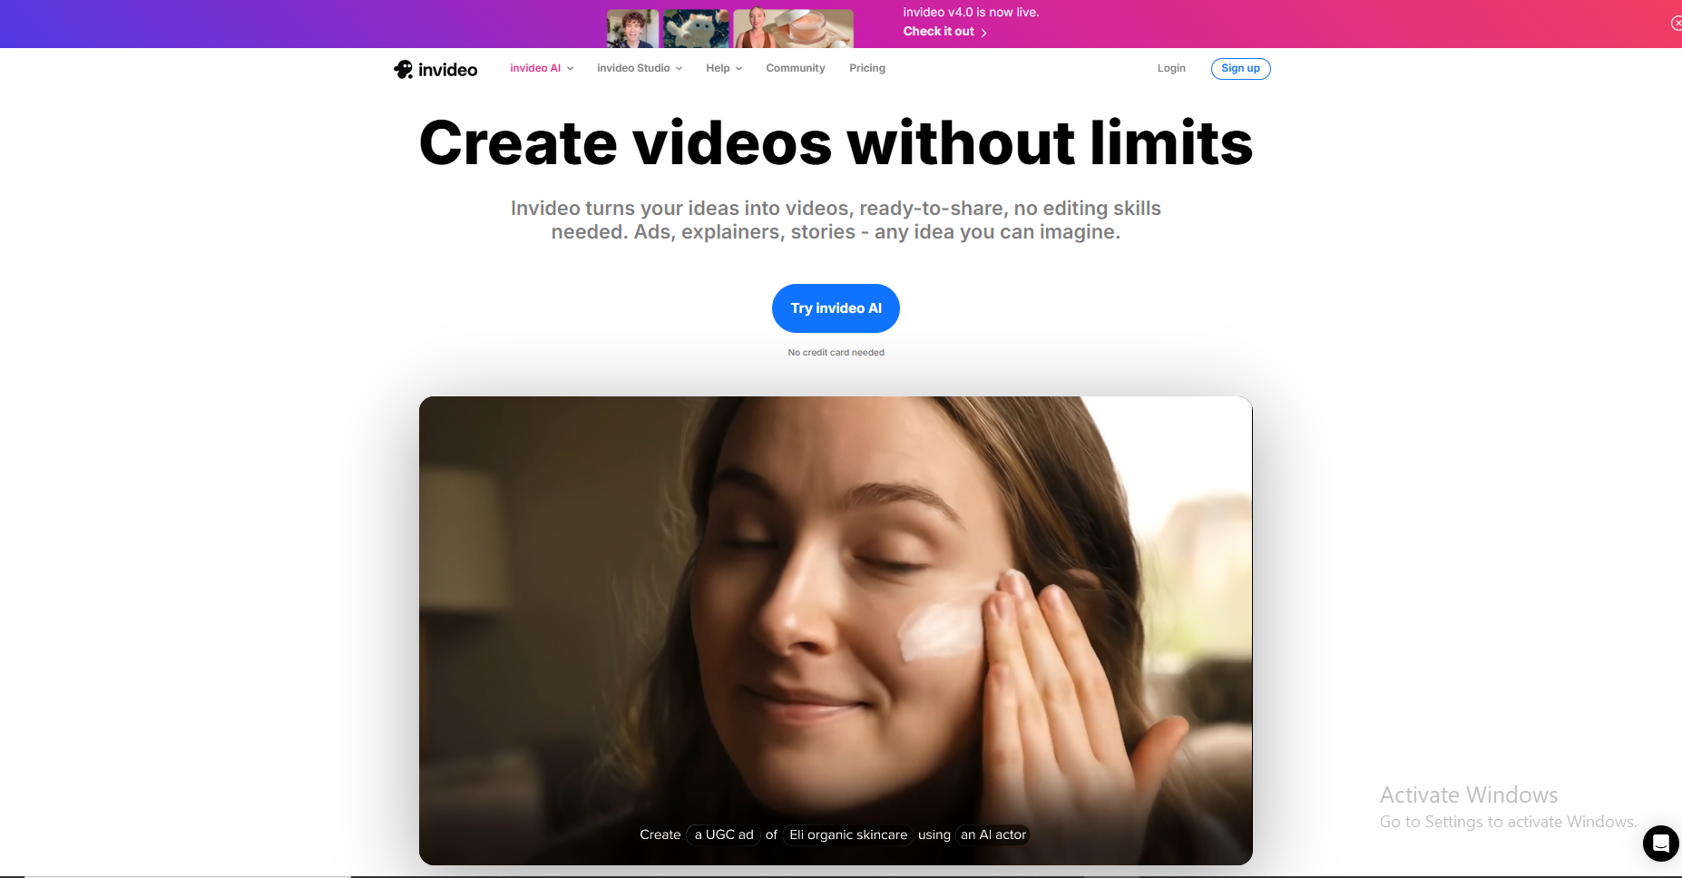Click the arrow icon beside Check it out
The height and width of the screenshot is (878, 1682).
click(x=983, y=33)
